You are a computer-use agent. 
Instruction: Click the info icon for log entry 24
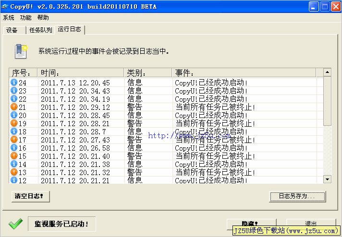click(14, 82)
